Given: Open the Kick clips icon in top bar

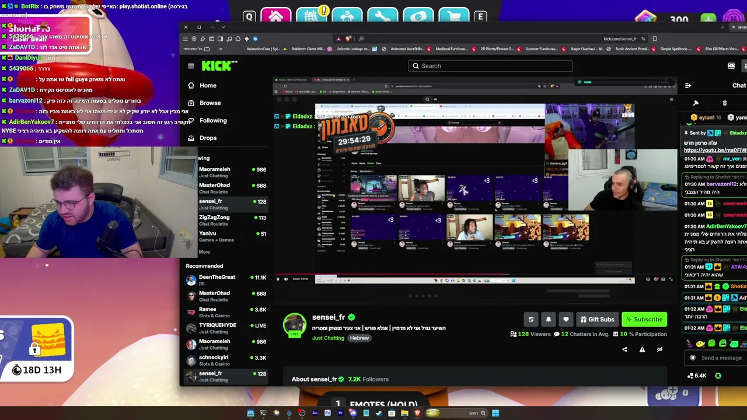Looking at the screenshot, I should coord(731,66).
